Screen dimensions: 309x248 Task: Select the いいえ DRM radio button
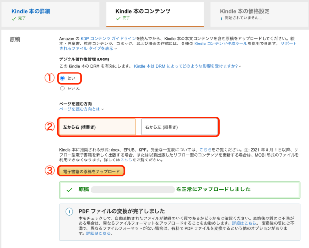click(62, 88)
